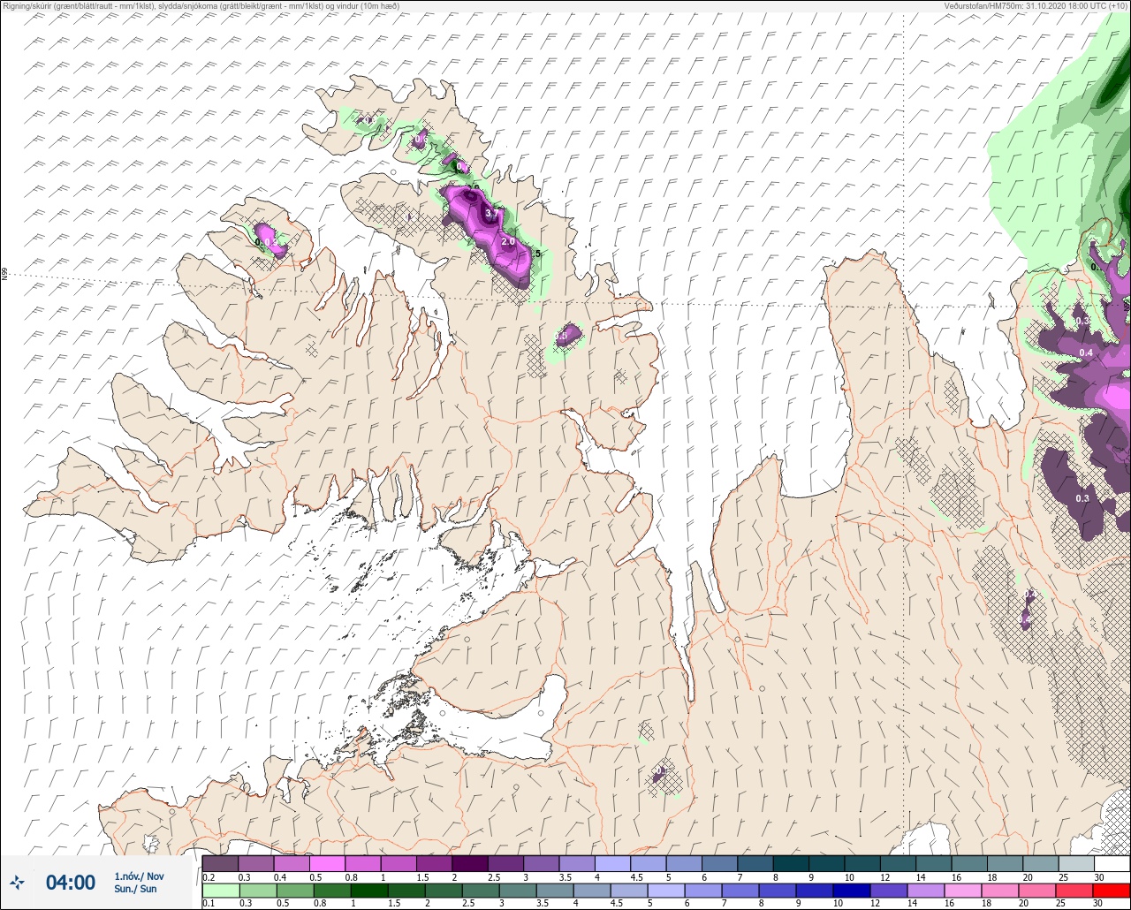The image size is (1131, 910).
Task: Pick the pale green bottom-row swatch labelled 0.1
Action: pyautogui.click(x=220, y=890)
